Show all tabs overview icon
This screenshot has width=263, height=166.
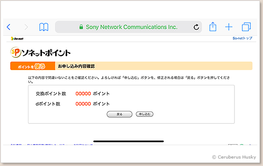tap(246, 27)
